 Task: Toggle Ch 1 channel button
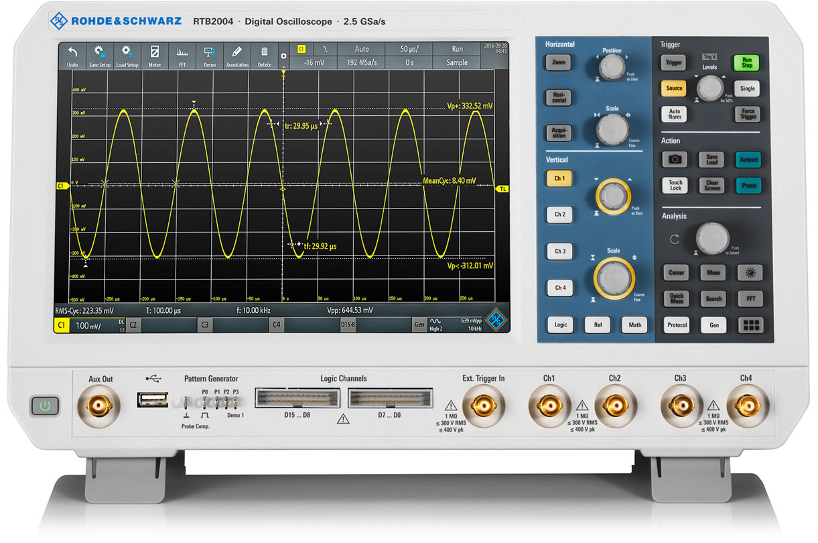[559, 179]
